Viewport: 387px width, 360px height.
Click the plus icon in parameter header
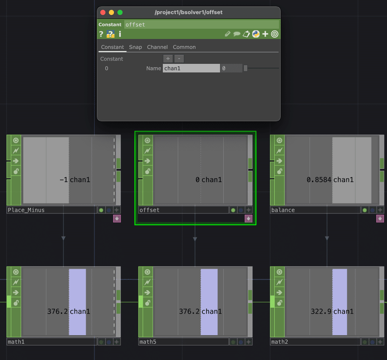(265, 34)
